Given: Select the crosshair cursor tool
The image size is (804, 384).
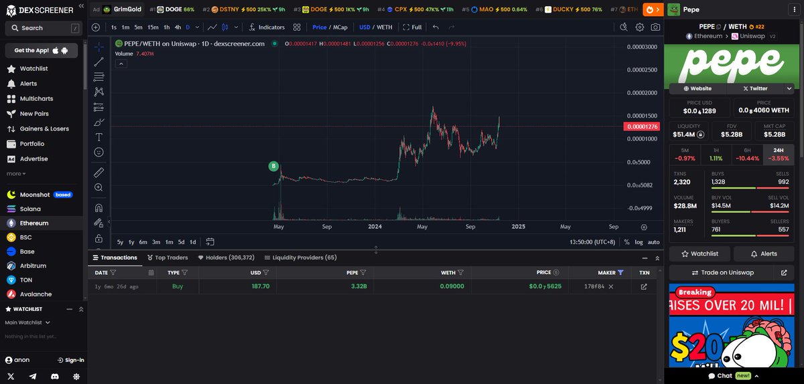Looking at the screenshot, I should [x=98, y=46].
